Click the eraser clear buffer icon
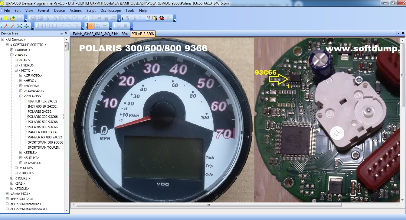 [x=148, y=18]
